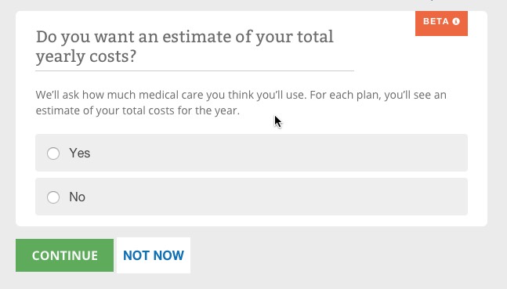Click the info icon in the BETA badge

(x=456, y=21)
